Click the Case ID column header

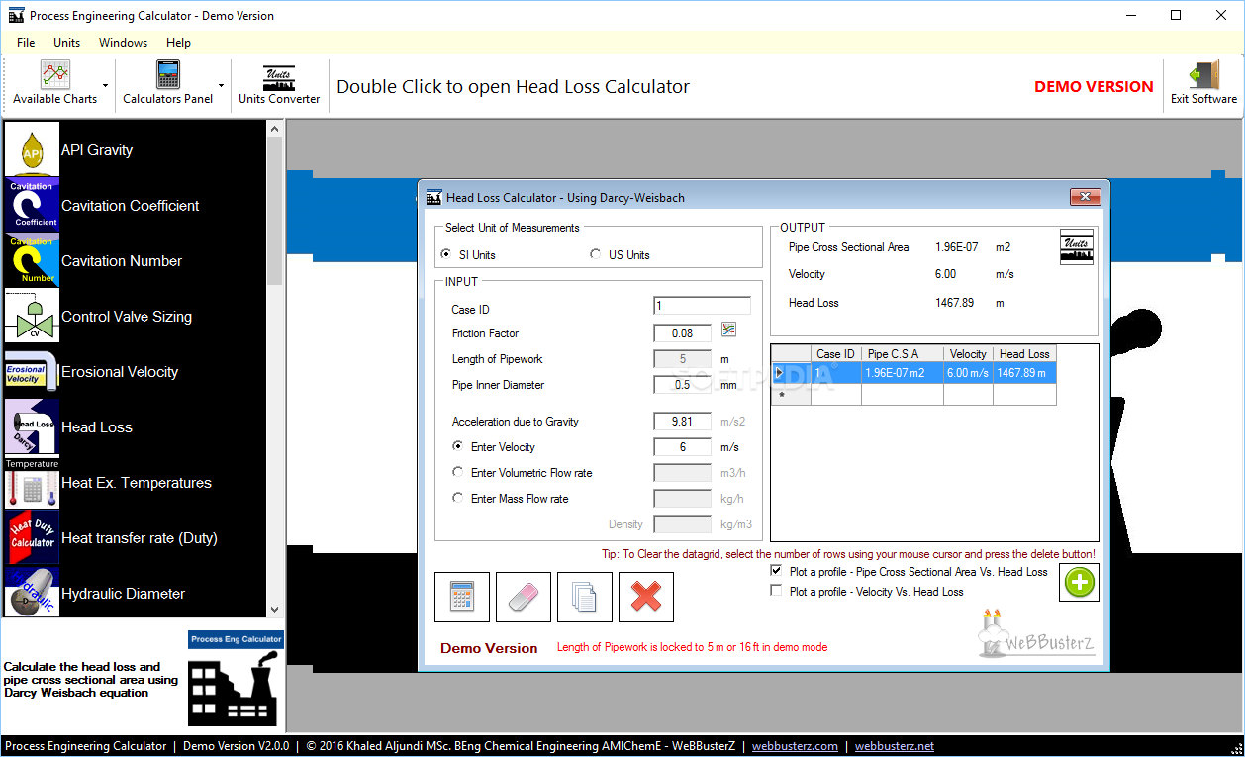(836, 353)
